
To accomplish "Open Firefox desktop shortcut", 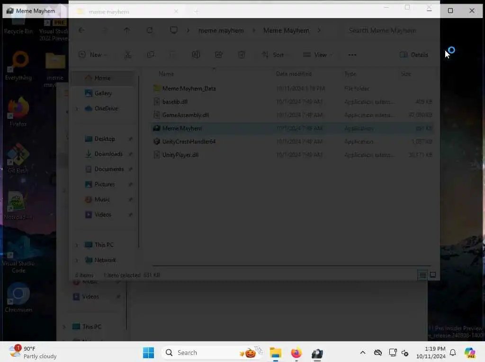I will coord(18,112).
